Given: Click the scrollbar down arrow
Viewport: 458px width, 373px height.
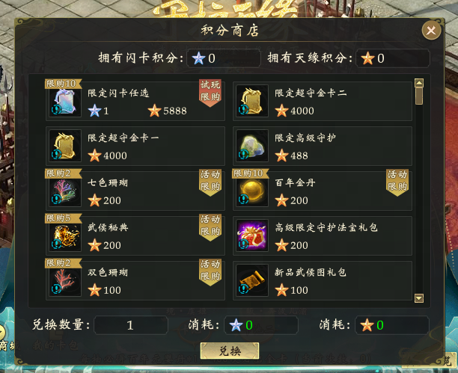Looking at the screenshot, I should pyautogui.click(x=419, y=298).
